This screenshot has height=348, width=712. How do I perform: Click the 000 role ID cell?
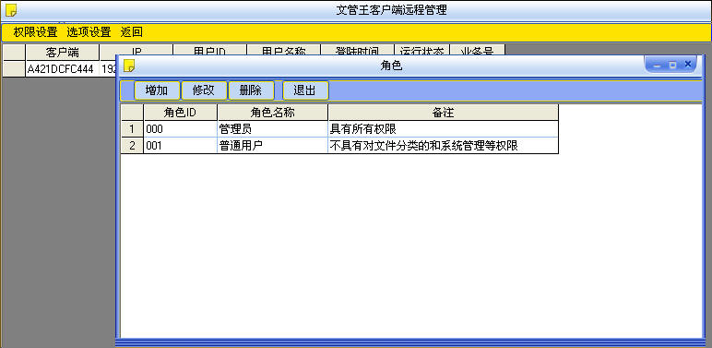[180, 129]
